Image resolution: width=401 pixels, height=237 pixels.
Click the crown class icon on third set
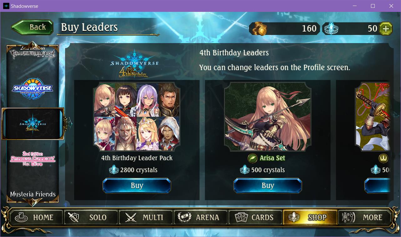tap(383, 158)
